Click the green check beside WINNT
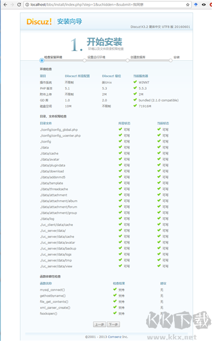212x341 pixels. tap(135, 82)
